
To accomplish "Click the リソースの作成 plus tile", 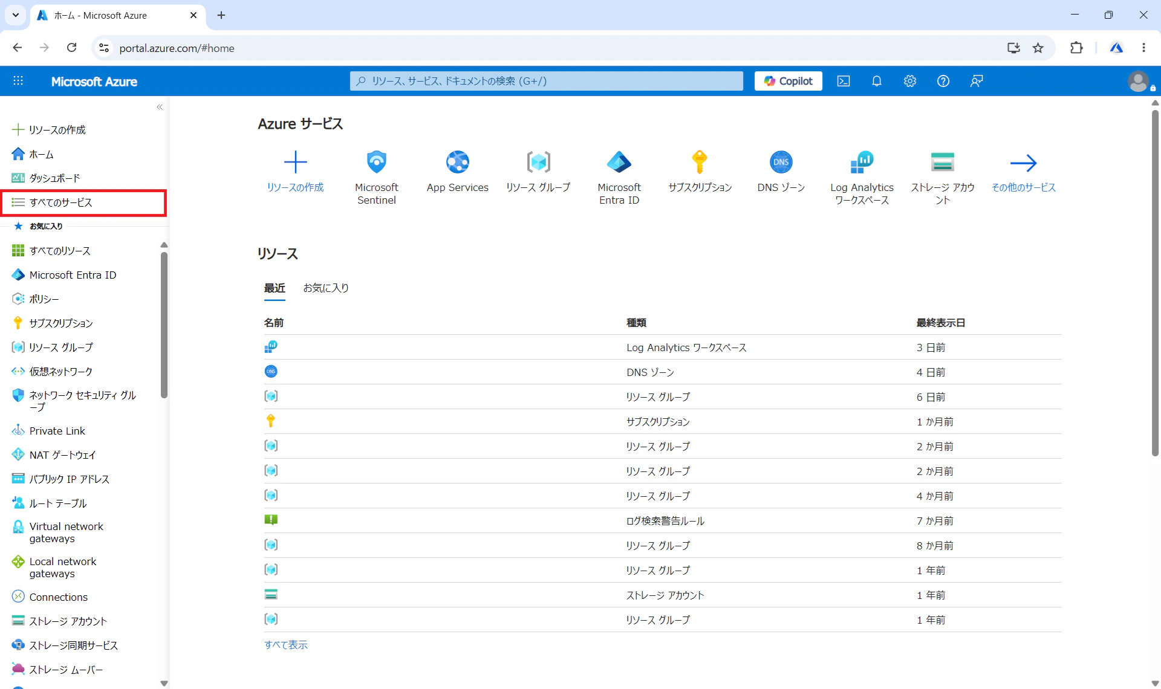I will pos(296,172).
